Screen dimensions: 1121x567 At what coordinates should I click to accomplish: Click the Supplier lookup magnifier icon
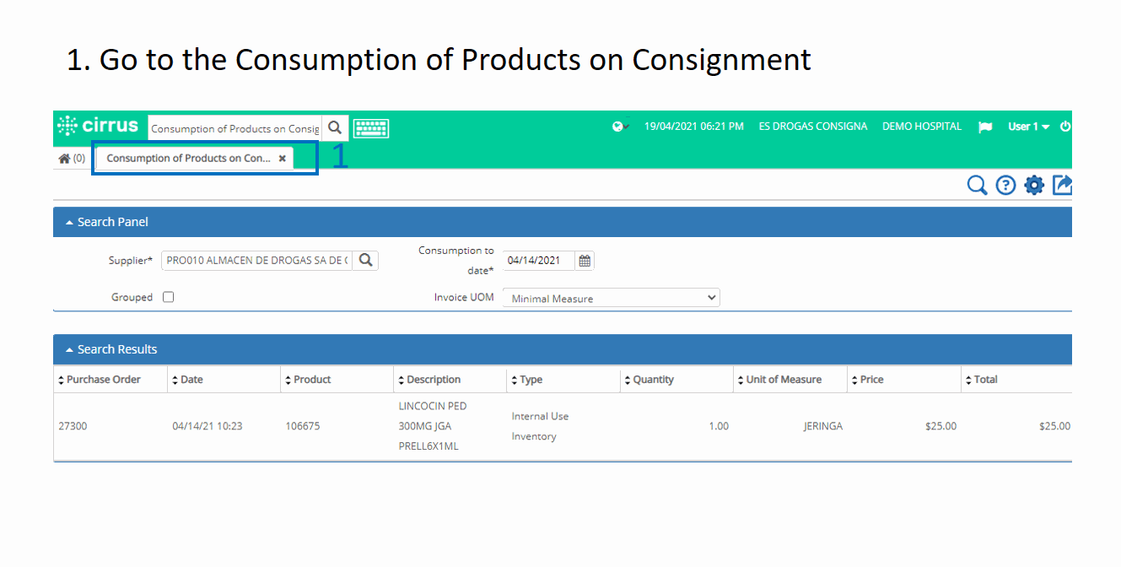click(365, 261)
